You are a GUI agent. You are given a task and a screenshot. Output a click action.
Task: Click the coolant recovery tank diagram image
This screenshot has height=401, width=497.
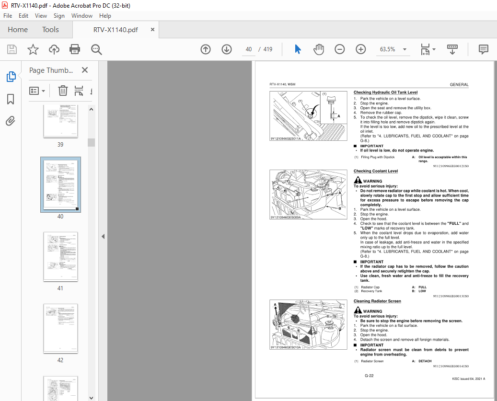[x=308, y=195]
